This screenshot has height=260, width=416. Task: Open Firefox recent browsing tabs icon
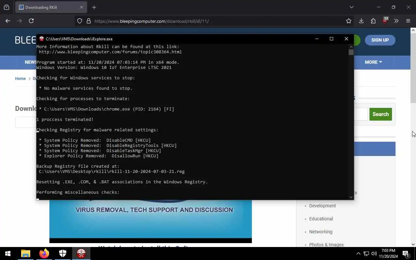(6, 7)
